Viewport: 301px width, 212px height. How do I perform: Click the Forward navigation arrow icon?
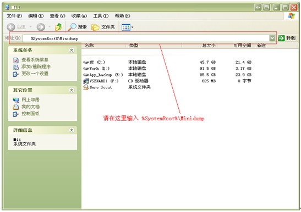(41, 27)
